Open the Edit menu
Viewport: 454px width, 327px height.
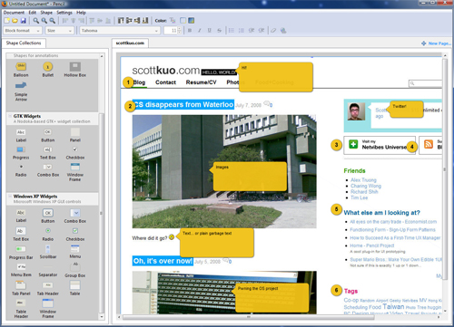33,13
